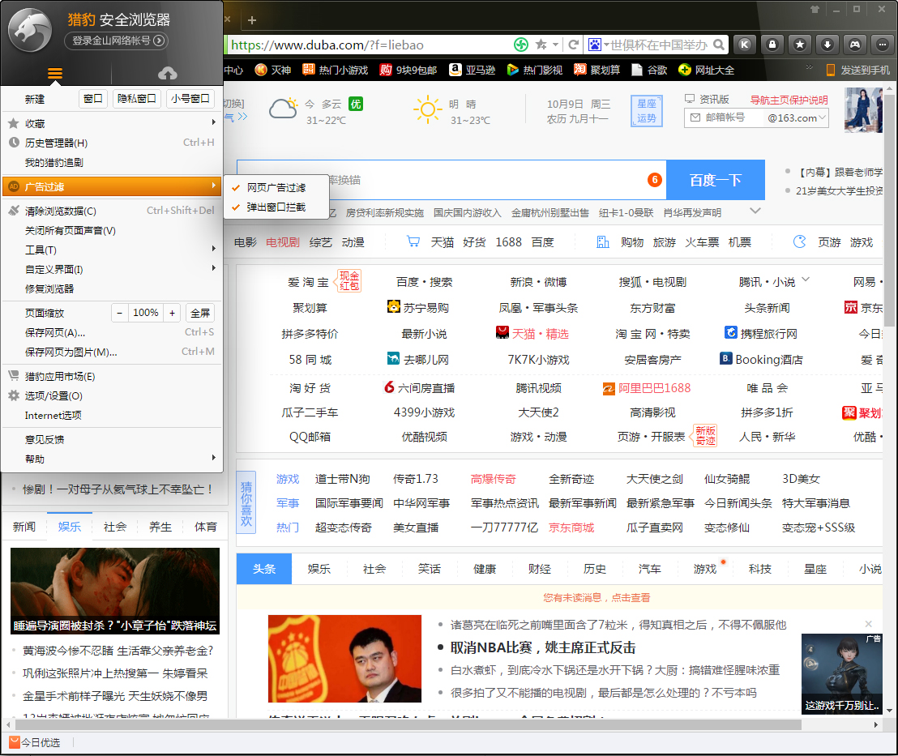Open the game center gamepad icon
Image resolution: width=898 pixels, height=756 pixels.
tap(853, 45)
